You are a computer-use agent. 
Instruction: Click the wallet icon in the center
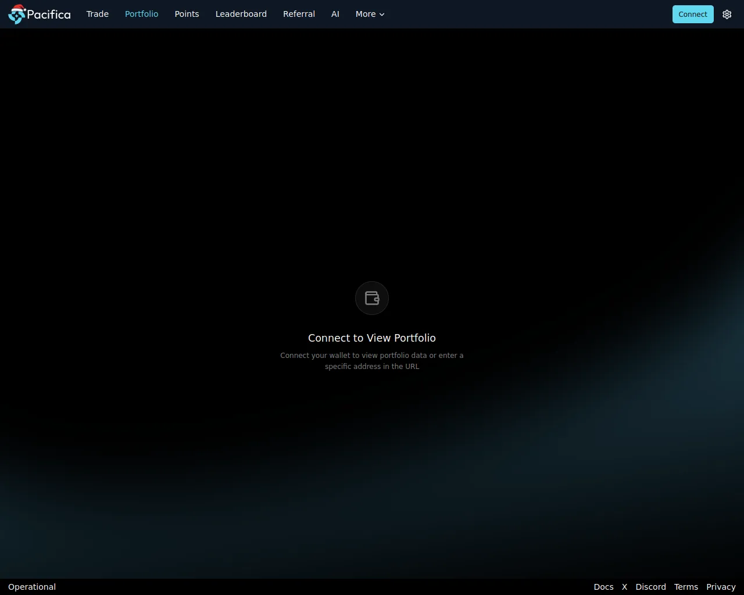pyautogui.click(x=372, y=298)
